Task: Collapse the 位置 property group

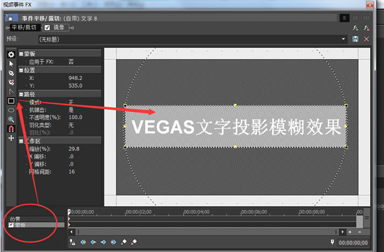Action: tap(22, 70)
